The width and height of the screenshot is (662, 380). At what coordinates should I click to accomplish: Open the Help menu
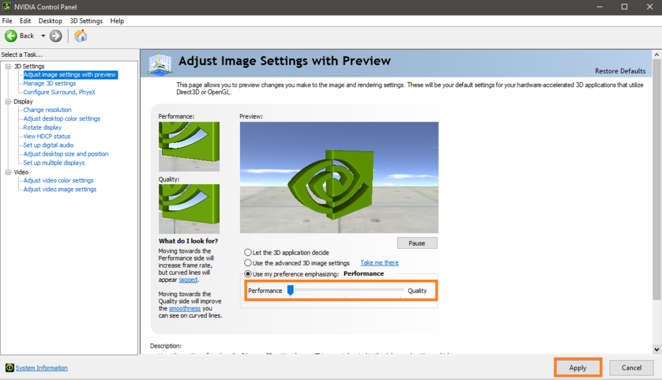(117, 21)
